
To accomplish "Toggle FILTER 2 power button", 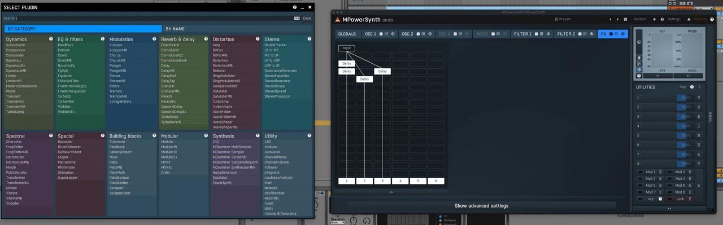I will (x=591, y=34).
